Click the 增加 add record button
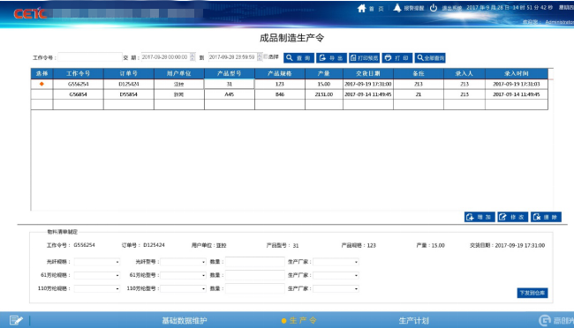 (480, 217)
